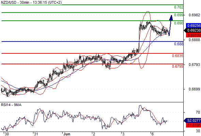201x136 pixels.
Task: Select the black 0.69238 current price tag
Action: 192,30
